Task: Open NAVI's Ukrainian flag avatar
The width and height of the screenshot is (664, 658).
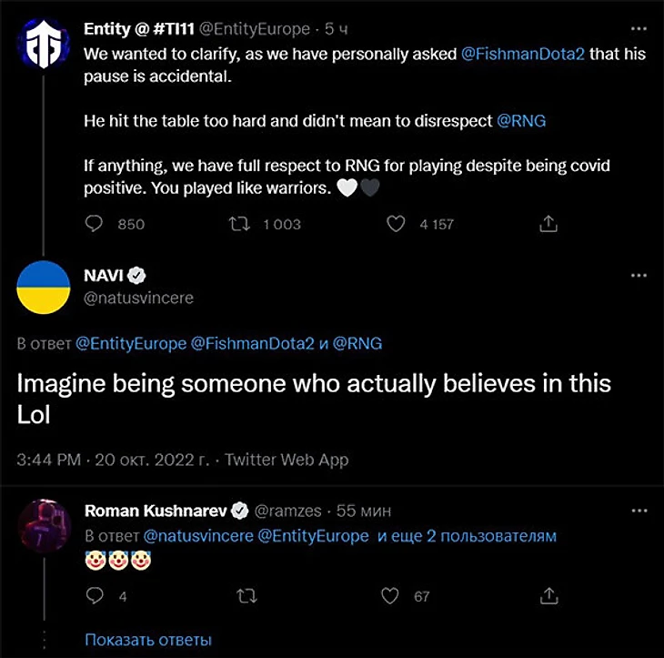Action: pos(44,286)
